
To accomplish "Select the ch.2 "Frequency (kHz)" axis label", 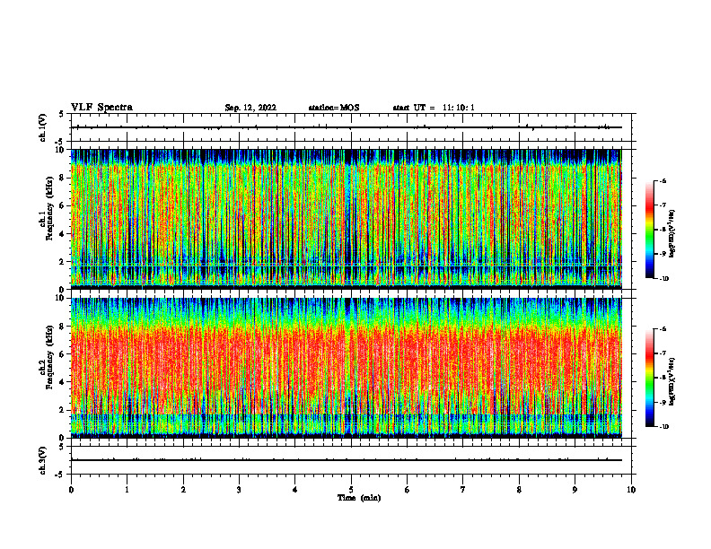I will click(x=49, y=357).
